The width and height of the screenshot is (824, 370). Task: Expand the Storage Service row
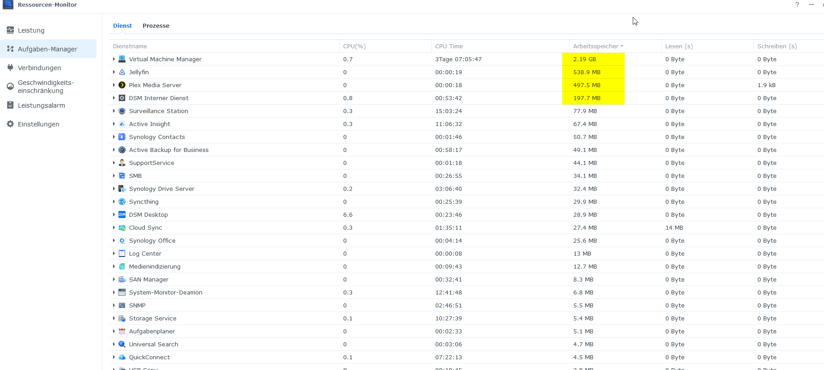[x=114, y=318]
